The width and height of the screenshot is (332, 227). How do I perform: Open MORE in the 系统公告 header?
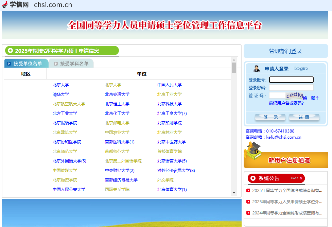click(296, 178)
